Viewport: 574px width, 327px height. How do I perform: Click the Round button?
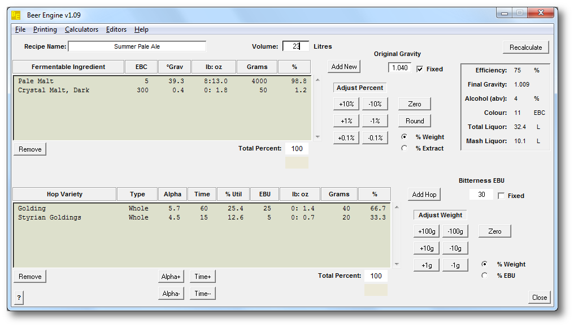pyautogui.click(x=414, y=121)
